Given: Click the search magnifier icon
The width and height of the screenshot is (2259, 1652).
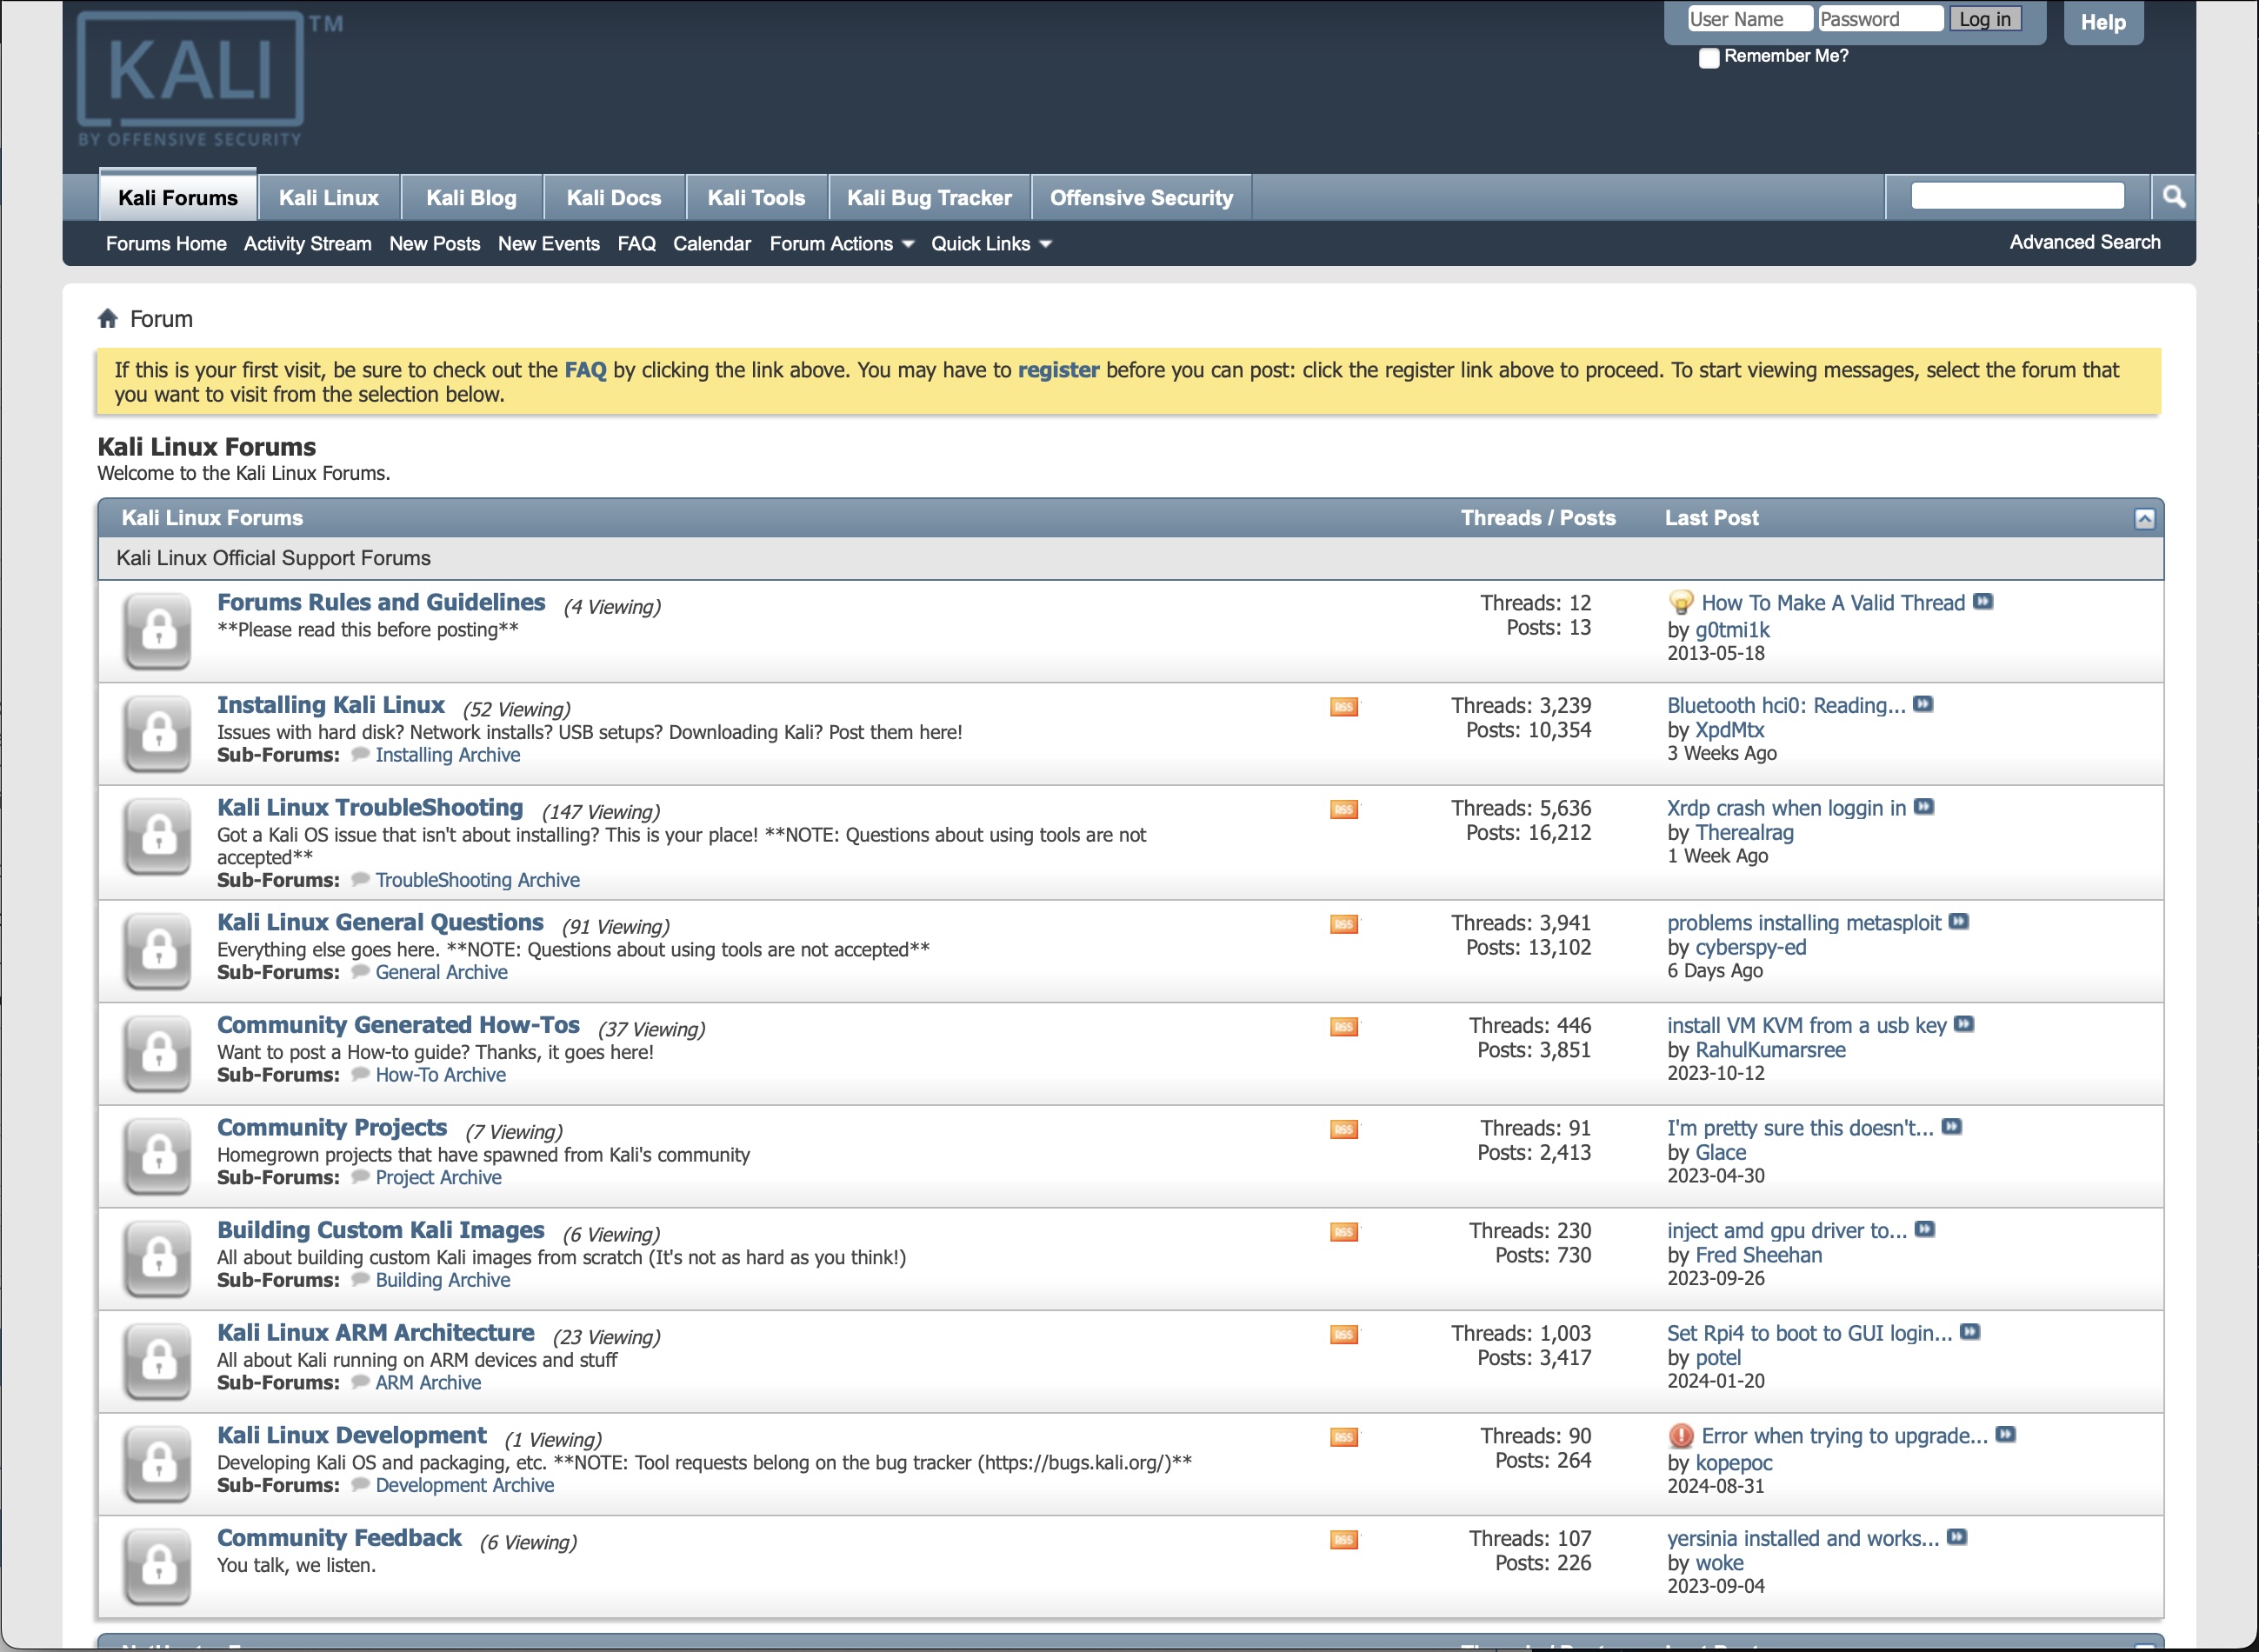Looking at the screenshot, I should (2174, 197).
